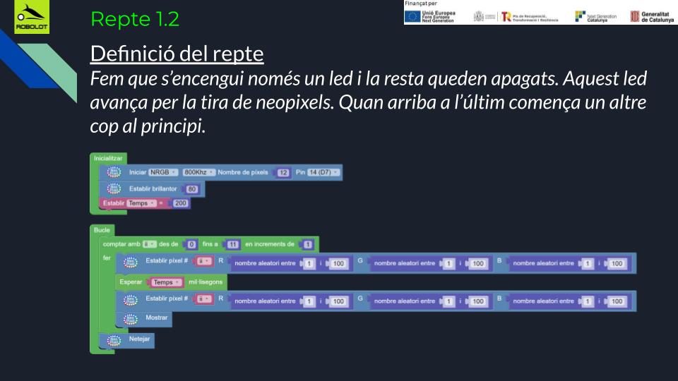678x381 pixels.
Task: Expand the Pin 14 (D7) dropdown
Action: (x=323, y=173)
